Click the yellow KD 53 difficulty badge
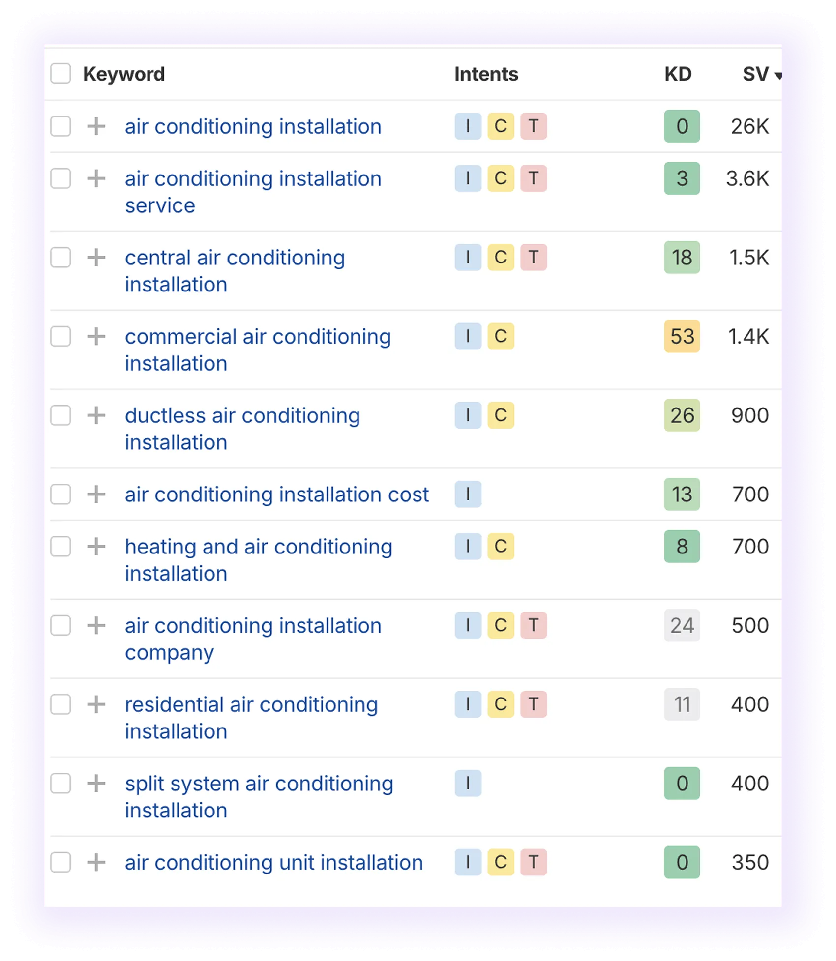This screenshot has height=961, width=836. [682, 336]
